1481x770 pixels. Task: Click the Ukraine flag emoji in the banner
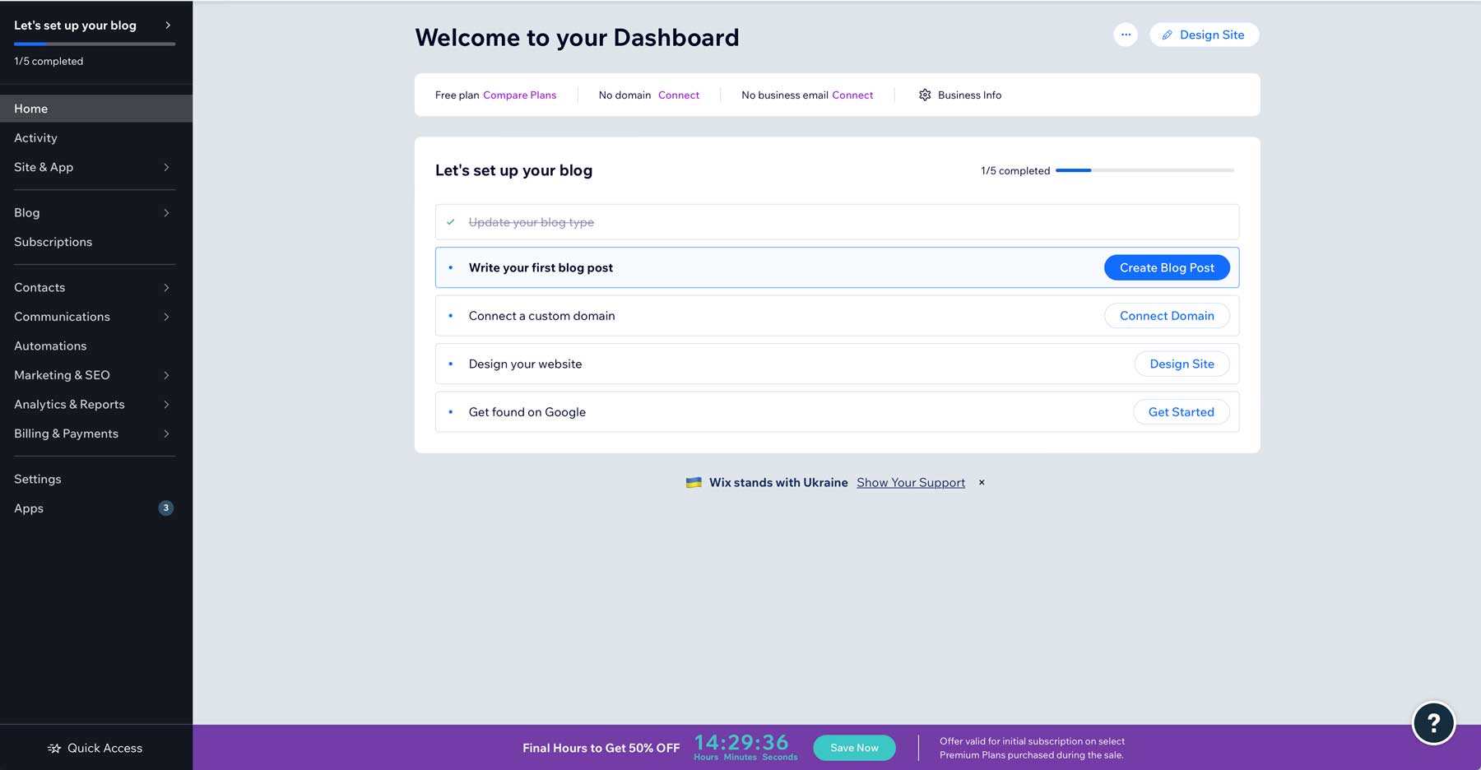[694, 482]
